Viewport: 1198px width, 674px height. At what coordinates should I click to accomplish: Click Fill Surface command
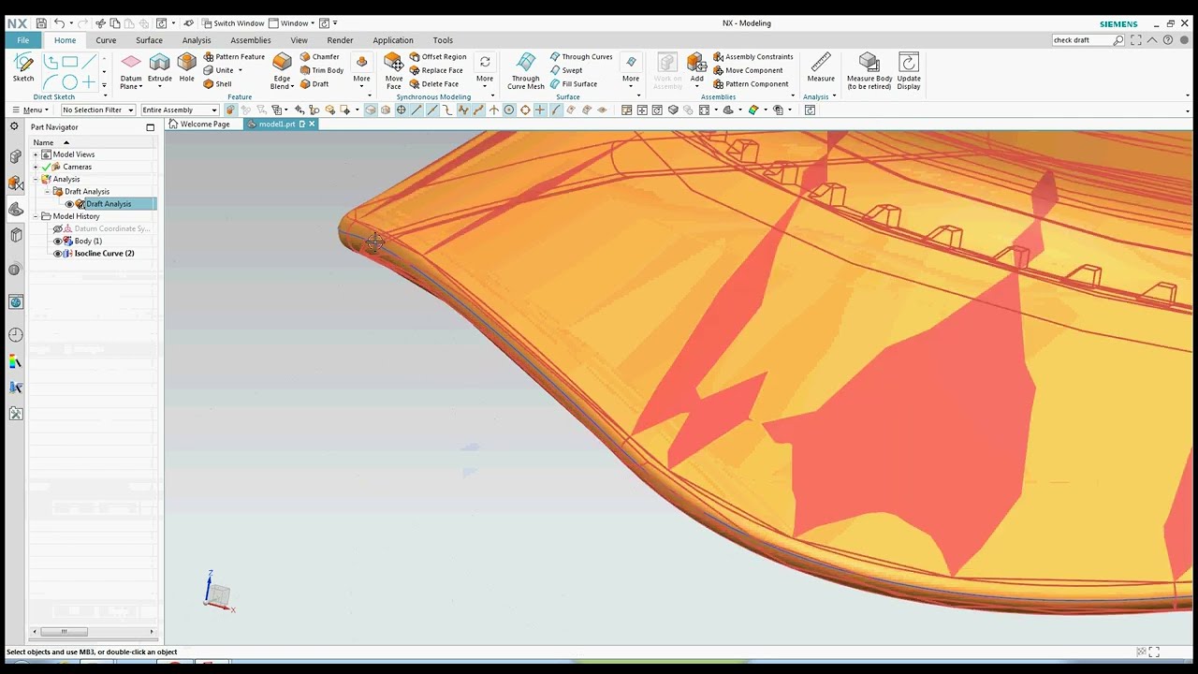pyautogui.click(x=574, y=83)
